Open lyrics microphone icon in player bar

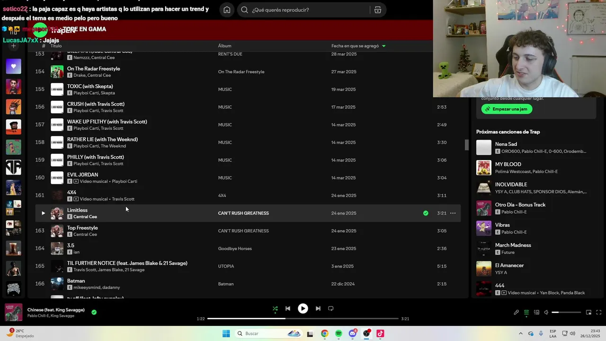coord(516,312)
